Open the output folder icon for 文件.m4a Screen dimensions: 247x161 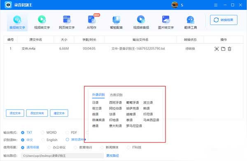pos(223,49)
